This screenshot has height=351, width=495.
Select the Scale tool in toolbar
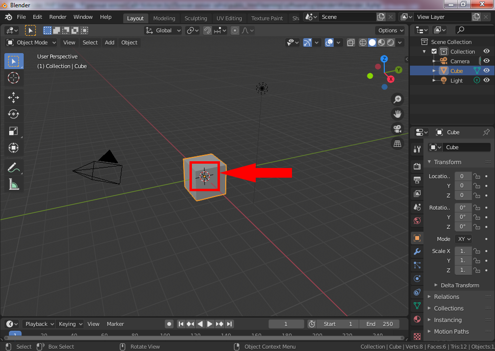14,131
